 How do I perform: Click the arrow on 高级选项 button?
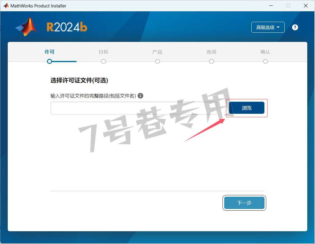tap(278, 27)
